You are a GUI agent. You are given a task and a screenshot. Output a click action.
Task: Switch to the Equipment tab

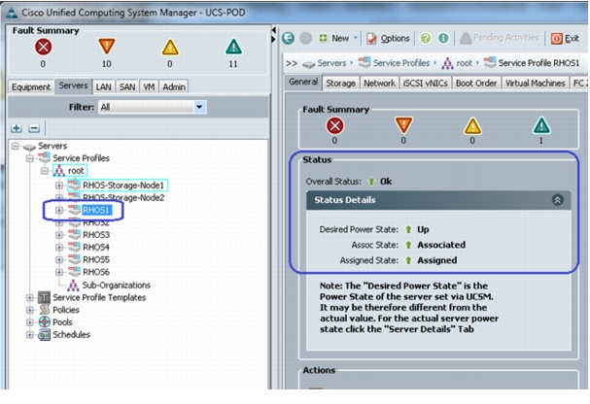pyautogui.click(x=31, y=86)
